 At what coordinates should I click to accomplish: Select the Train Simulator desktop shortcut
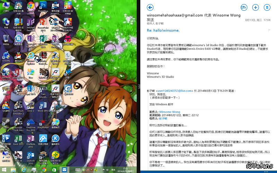click(x=43, y=91)
